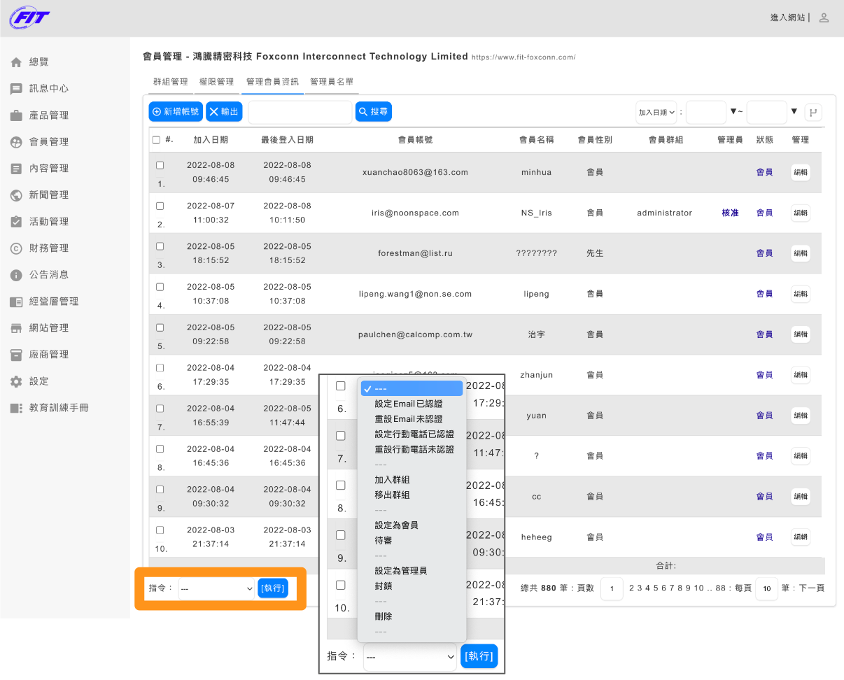Click the message icon beside 訊息中心

coord(16,89)
